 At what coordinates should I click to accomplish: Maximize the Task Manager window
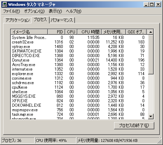(x=152, y=5)
